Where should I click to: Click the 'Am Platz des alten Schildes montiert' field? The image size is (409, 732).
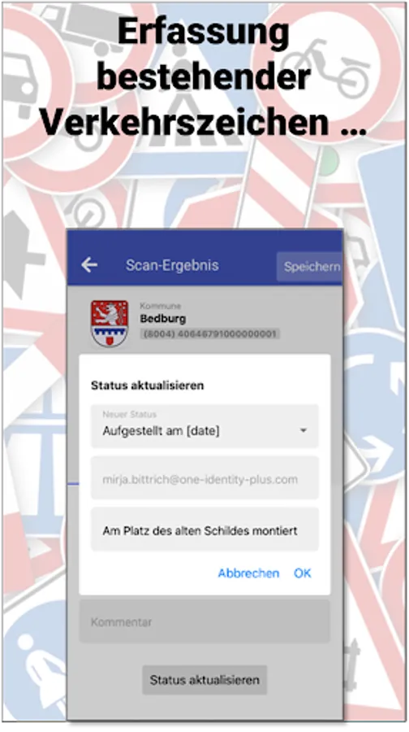[204, 529]
